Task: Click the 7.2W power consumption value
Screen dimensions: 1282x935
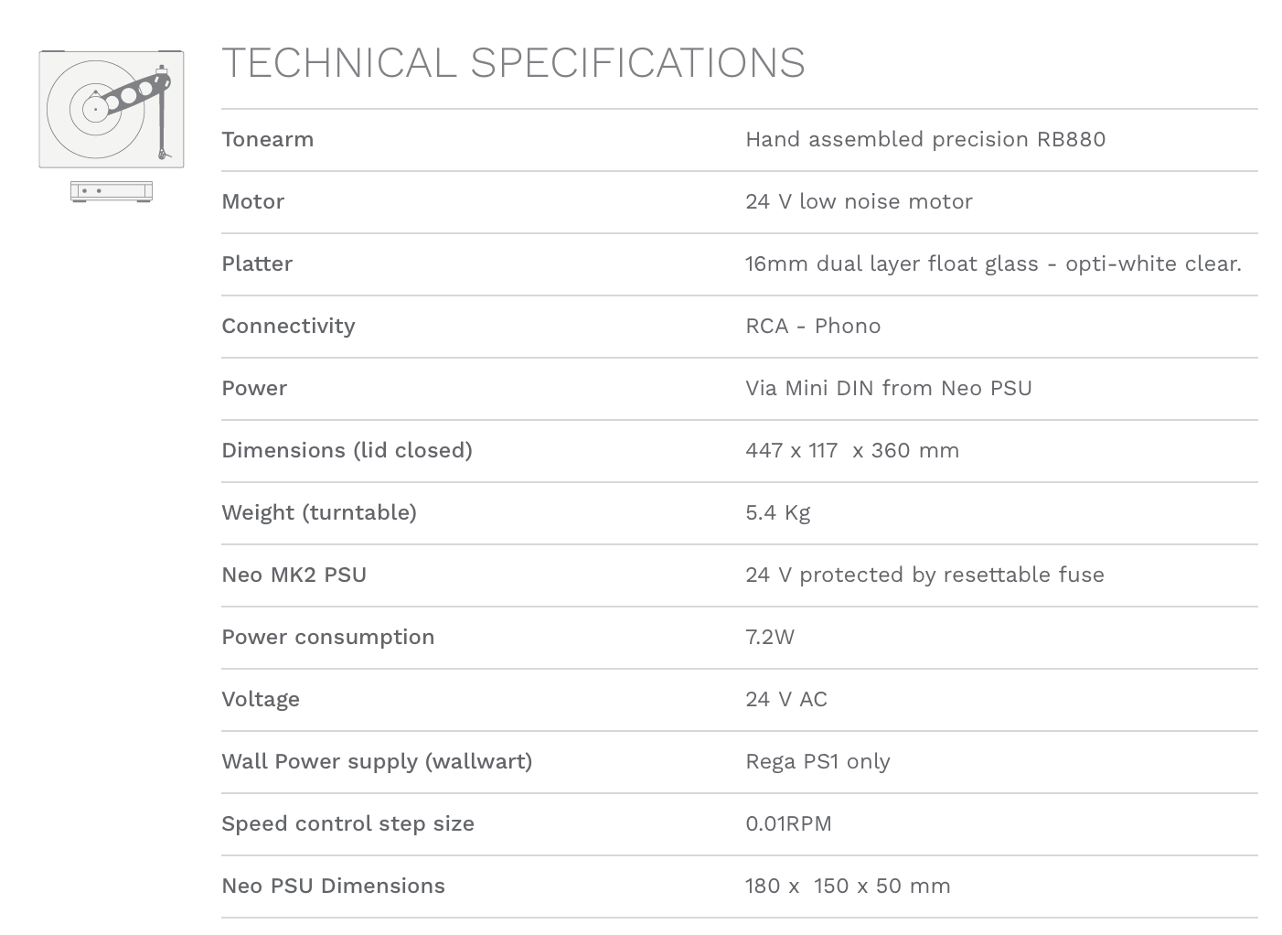Action: coord(769,637)
